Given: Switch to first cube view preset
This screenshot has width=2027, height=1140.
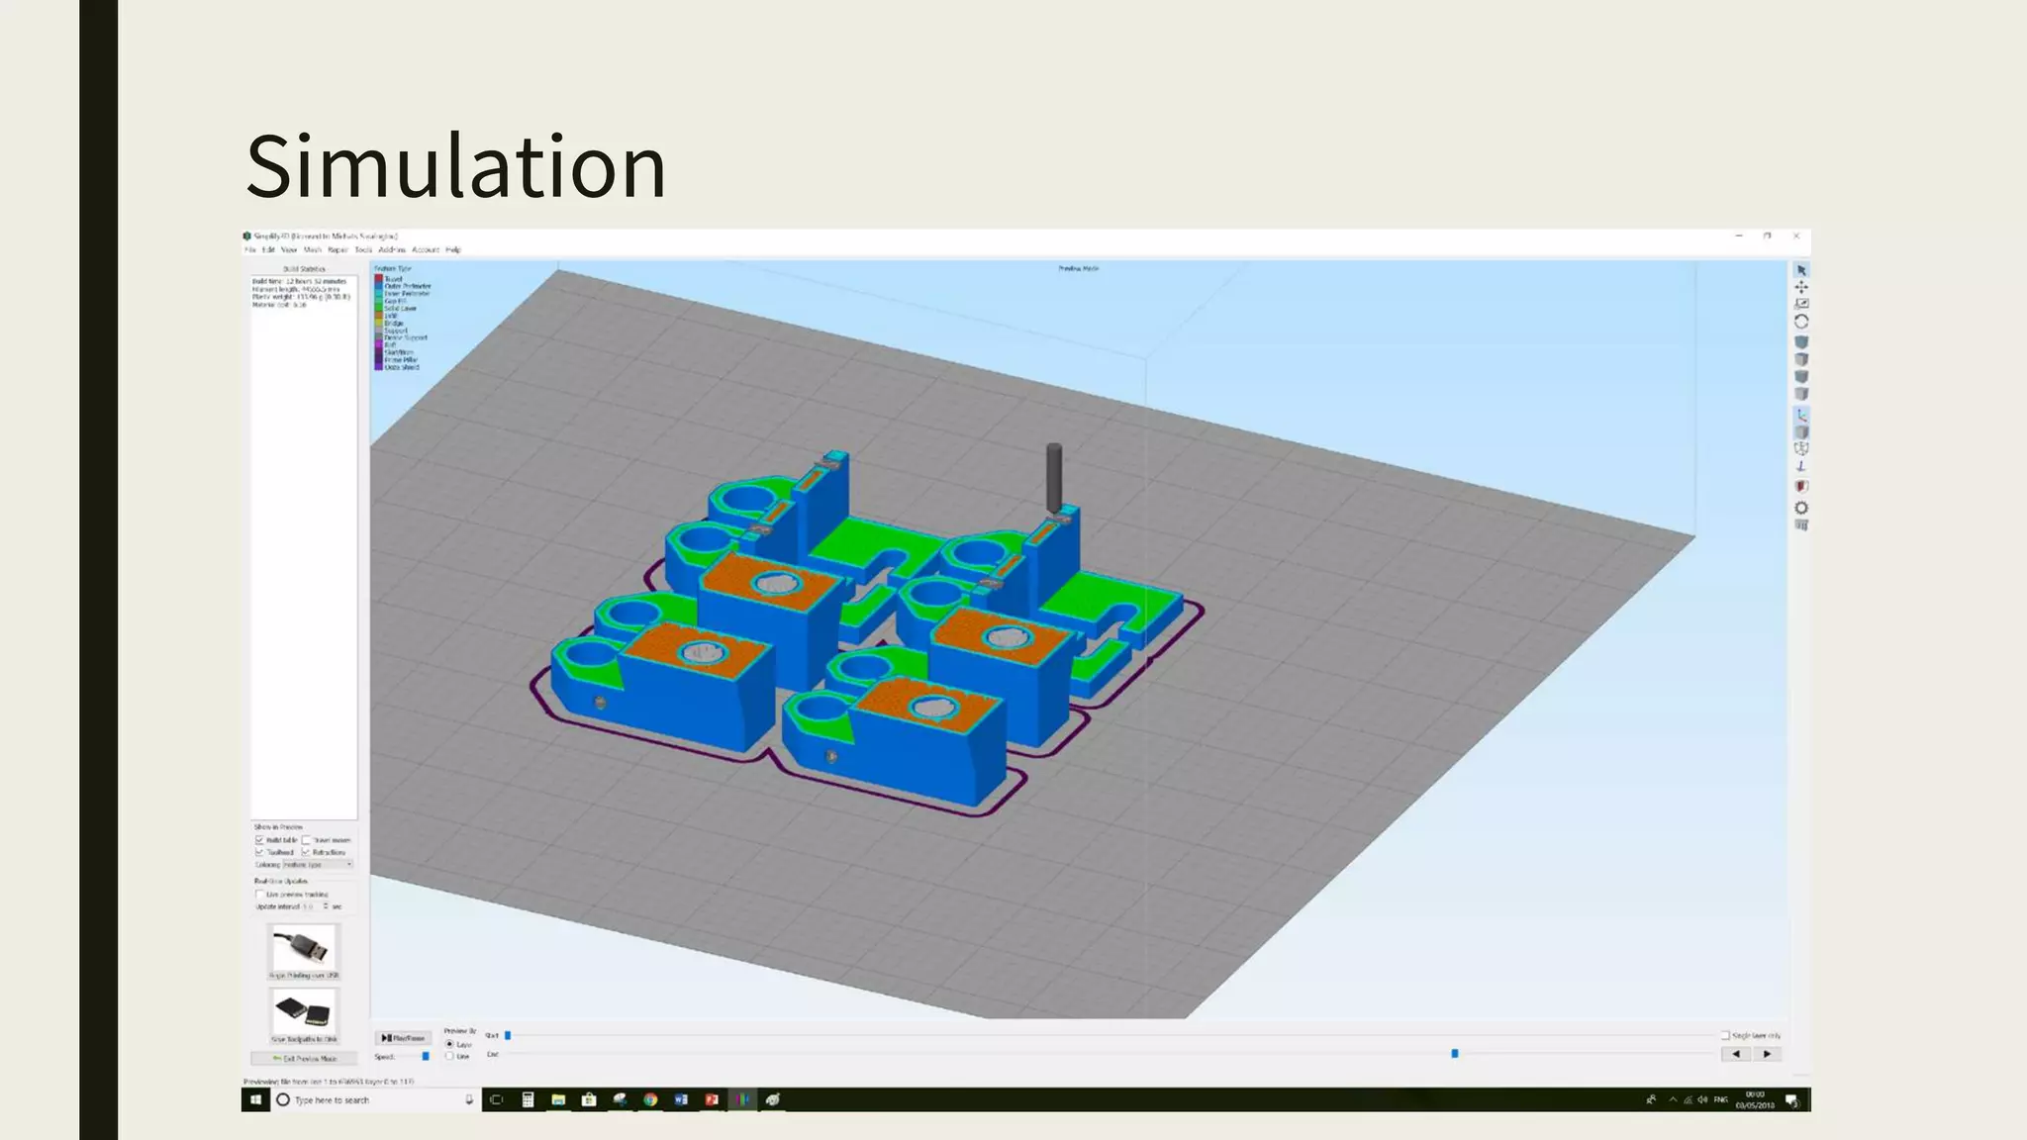Looking at the screenshot, I should [x=1801, y=342].
